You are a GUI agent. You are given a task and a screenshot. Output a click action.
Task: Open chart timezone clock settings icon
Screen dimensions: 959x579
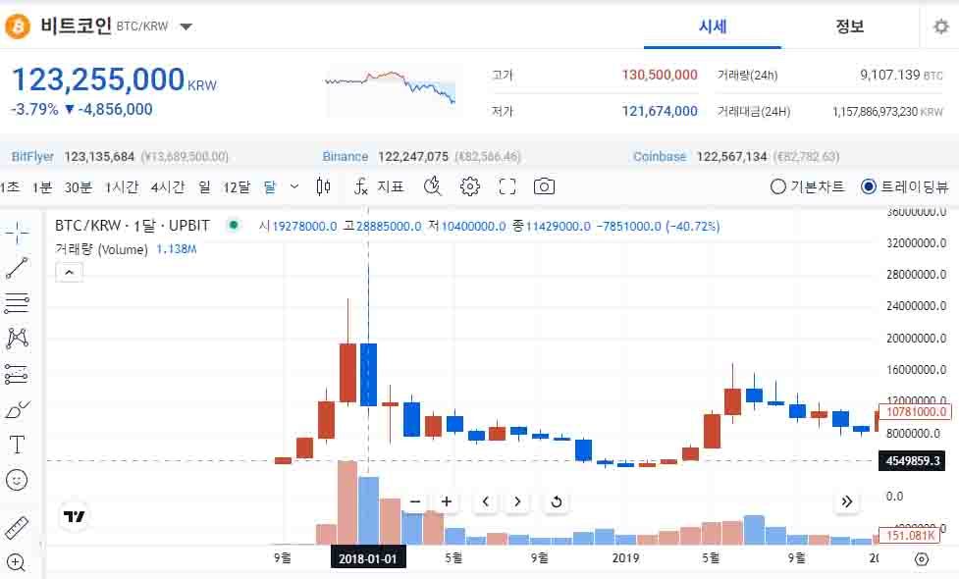pyautogui.click(x=433, y=186)
